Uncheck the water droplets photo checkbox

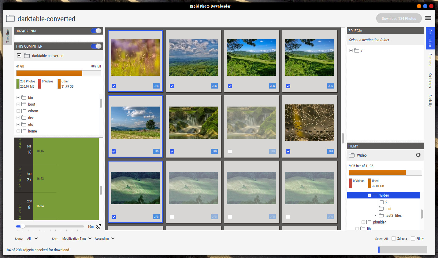tap(288, 151)
